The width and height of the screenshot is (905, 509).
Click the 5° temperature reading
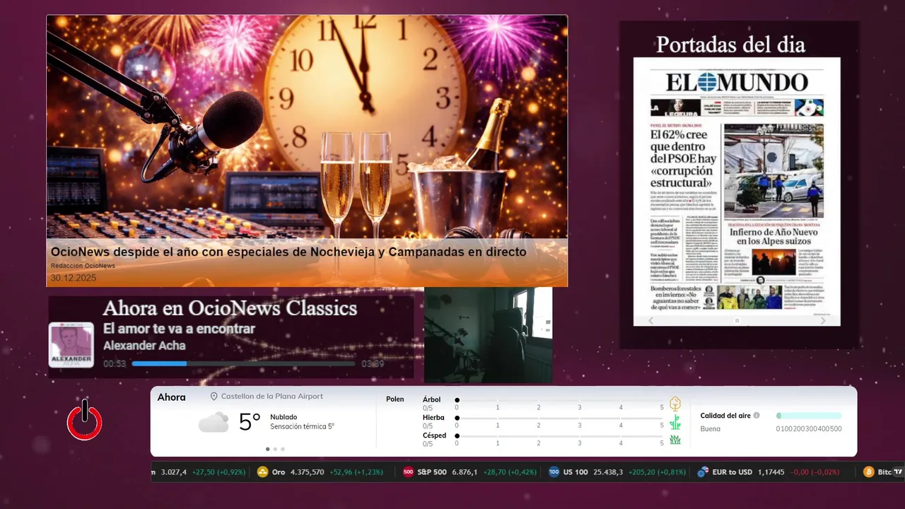[x=250, y=422]
